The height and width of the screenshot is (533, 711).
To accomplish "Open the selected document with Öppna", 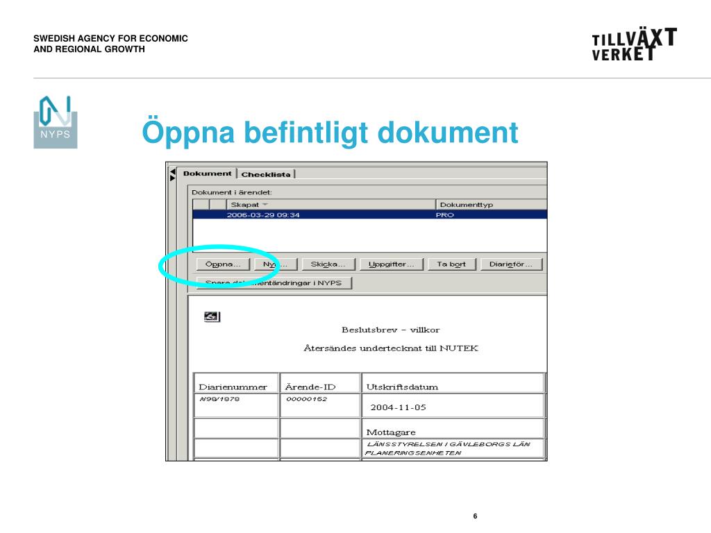I will click(223, 264).
